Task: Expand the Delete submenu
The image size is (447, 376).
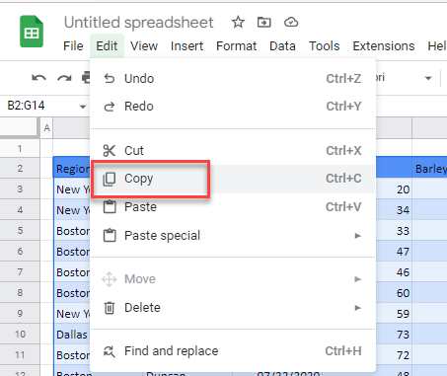Action: [233, 308]
